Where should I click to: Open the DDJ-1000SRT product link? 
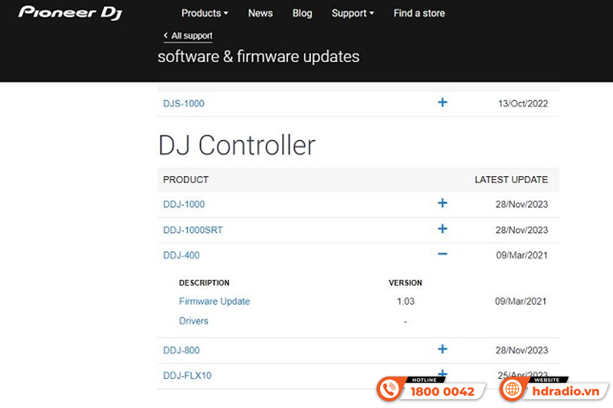[x=193, y=230]
